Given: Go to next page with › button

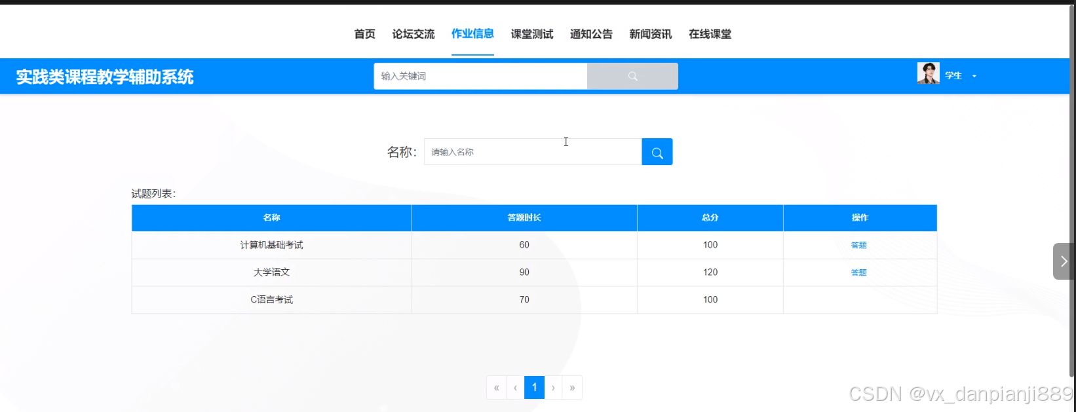Looking at the screenshot, I should pyautogui.click(x=554, y=388).
